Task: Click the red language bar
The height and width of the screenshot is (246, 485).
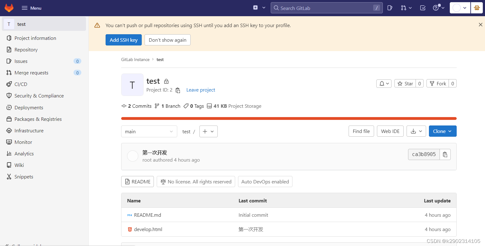Action: click(x=289, y=118)
